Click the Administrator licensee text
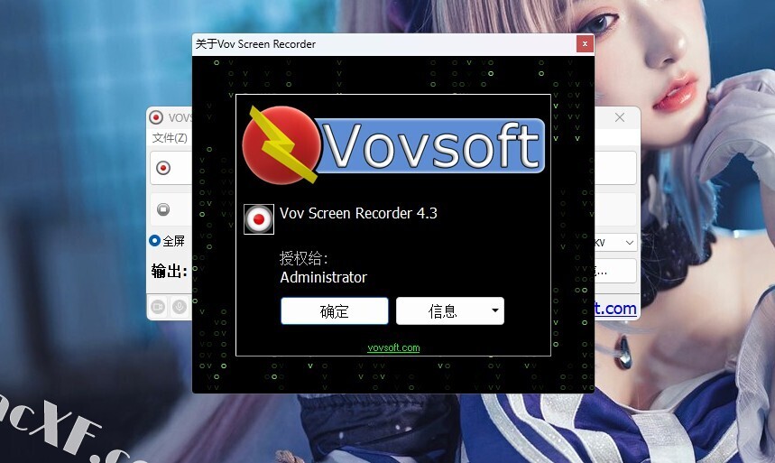 click(323, 277)
